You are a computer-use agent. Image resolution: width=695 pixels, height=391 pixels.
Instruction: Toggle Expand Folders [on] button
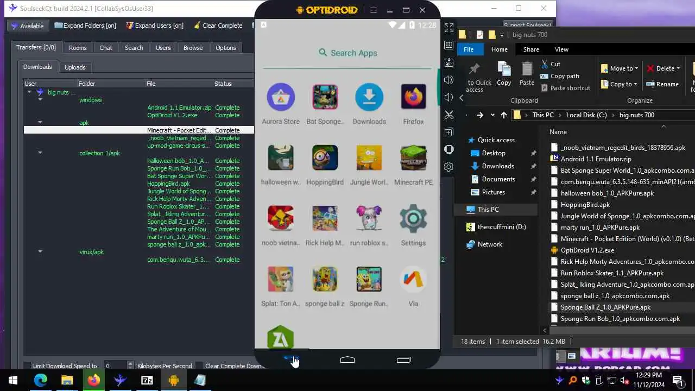(85, 26)
